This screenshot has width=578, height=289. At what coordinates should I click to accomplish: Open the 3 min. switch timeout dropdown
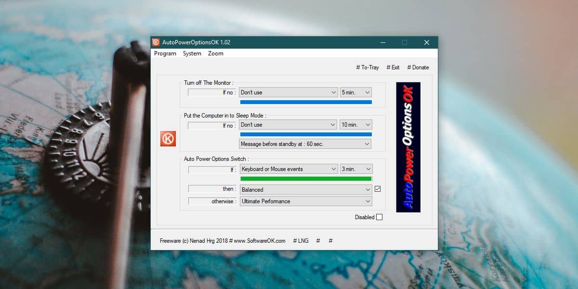pyautogui.click(x=356, y=169)
